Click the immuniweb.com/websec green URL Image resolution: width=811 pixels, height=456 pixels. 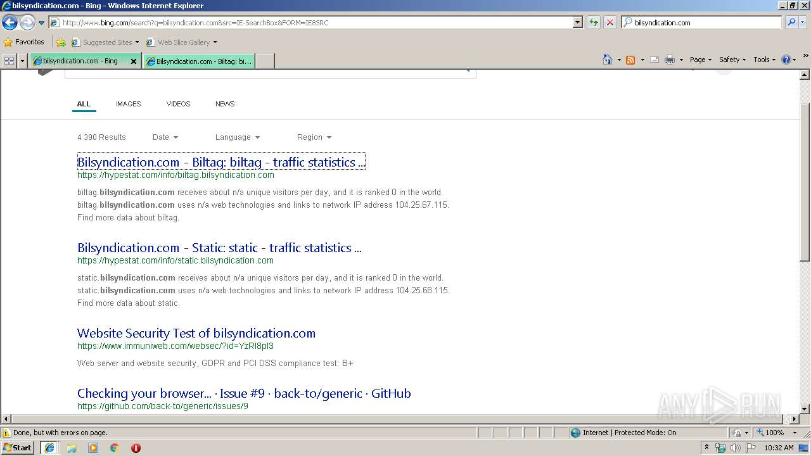[x=176, y=346]
